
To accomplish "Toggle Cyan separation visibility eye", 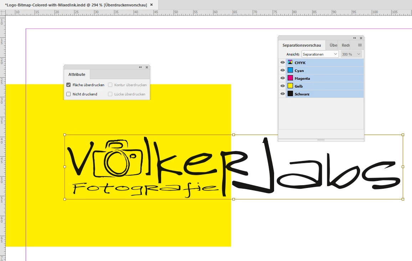I will [283, 71].
